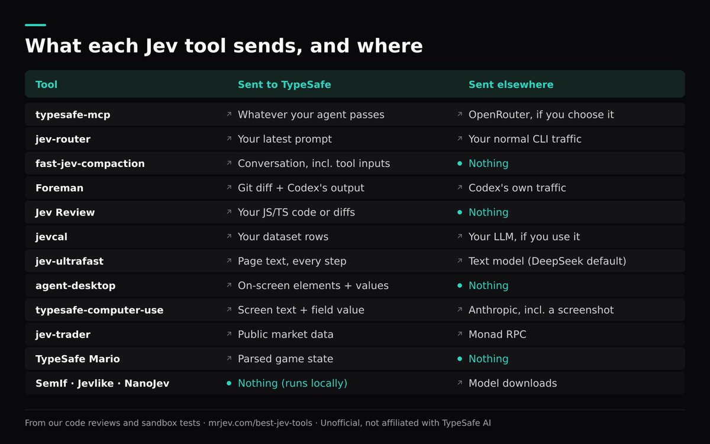Click the arrow icon before 'Public market data'
Viewport: 710px width, 444px height.
(229, 334)
